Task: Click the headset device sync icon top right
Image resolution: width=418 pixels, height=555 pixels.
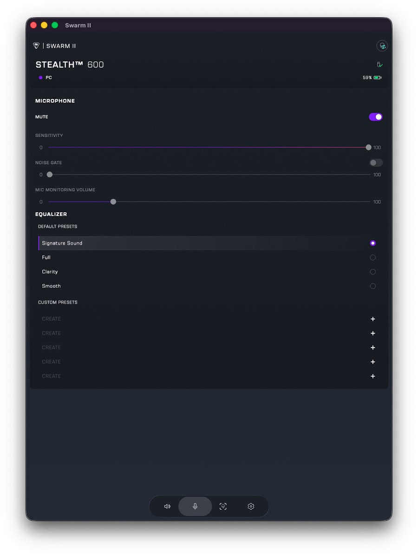Action: [382, 46]
